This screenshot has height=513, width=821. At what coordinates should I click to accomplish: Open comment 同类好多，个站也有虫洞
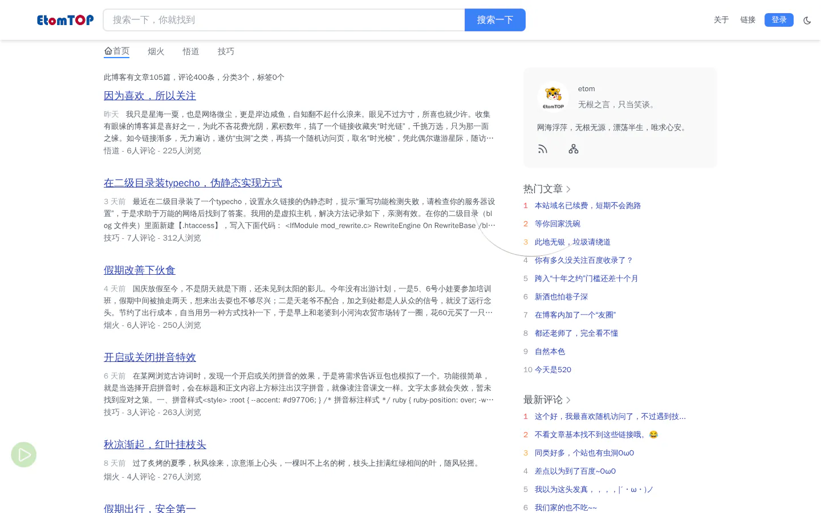click(584, 453)
